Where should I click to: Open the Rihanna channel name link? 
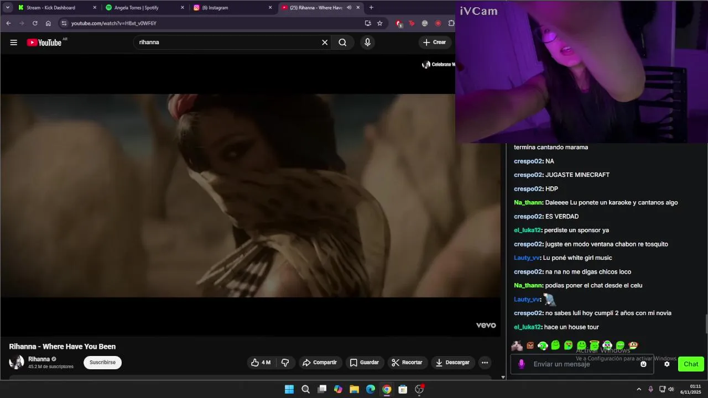point(39,359)
